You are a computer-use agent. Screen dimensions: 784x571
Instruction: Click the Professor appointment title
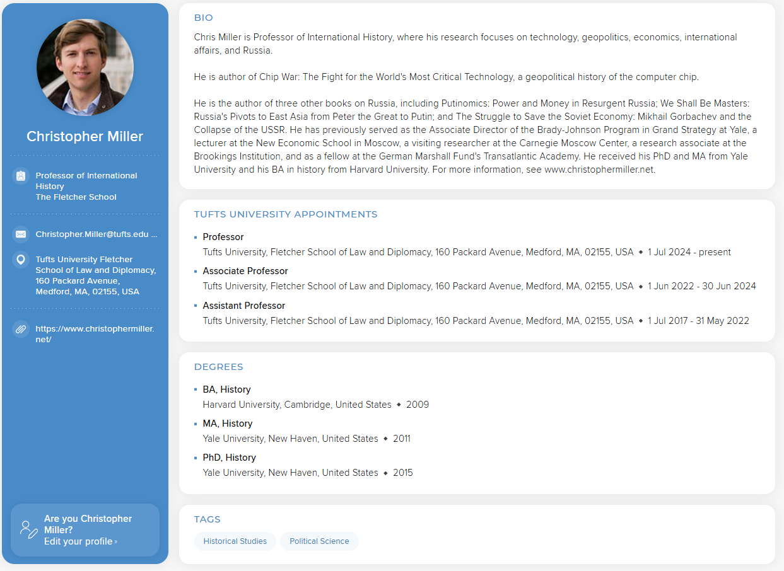coord(223,237)
